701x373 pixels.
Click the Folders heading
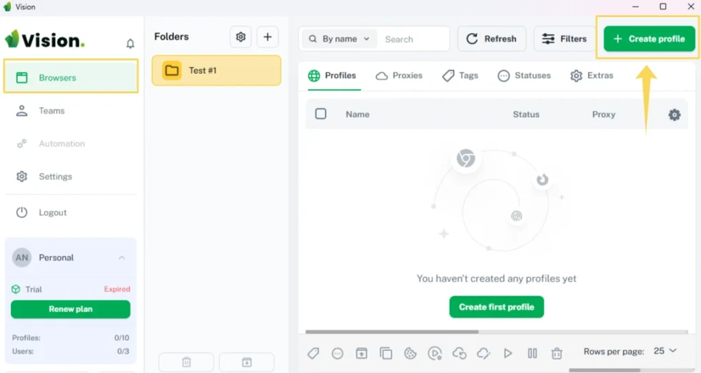171,37
